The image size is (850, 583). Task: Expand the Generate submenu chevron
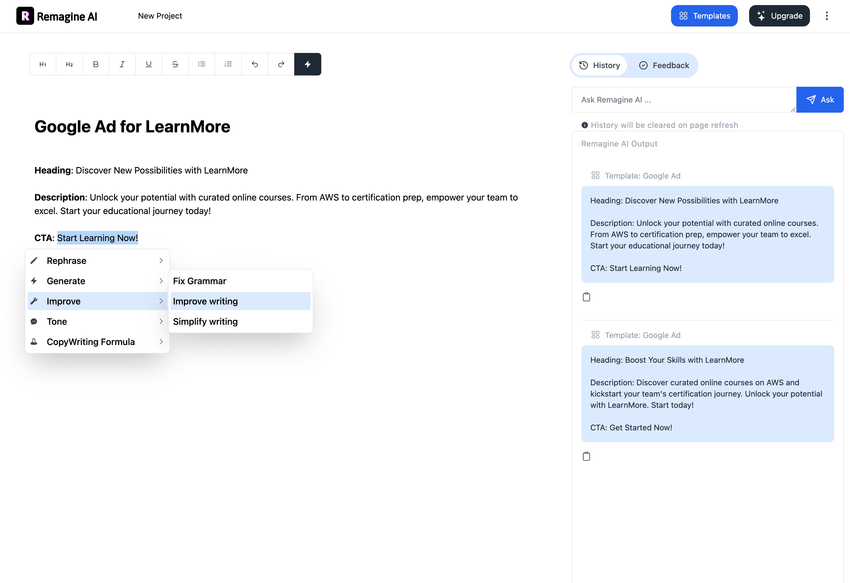(x=161, y=281)
